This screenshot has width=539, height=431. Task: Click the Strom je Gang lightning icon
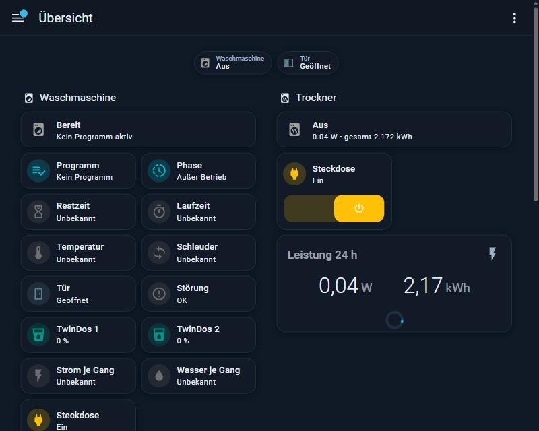coord(38,376)
